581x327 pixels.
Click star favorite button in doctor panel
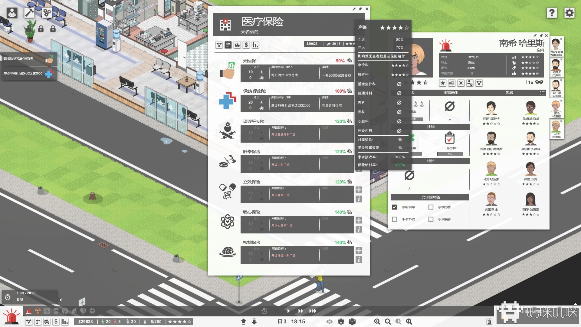443,83
